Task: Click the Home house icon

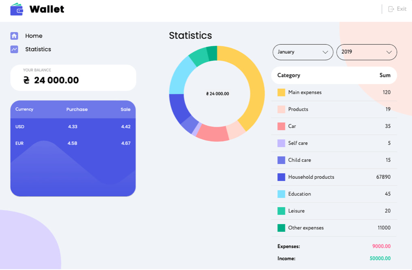Action: coord(14,36)
